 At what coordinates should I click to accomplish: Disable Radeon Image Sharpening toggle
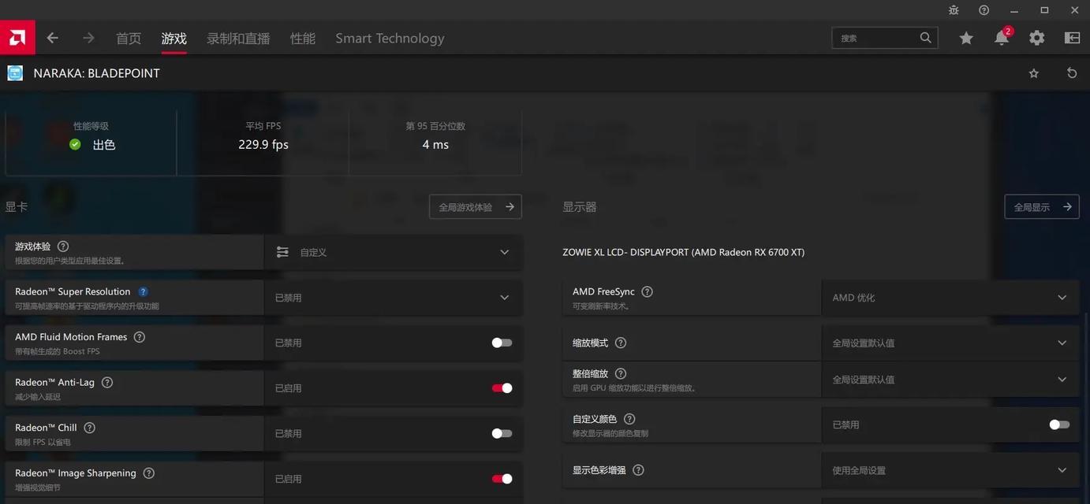[x=502, y=479]
